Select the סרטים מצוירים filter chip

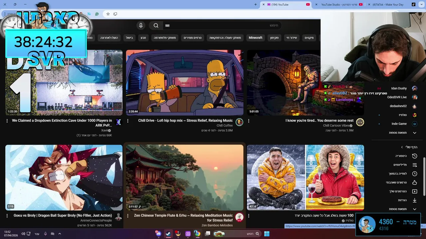click(x=193, y=38)
